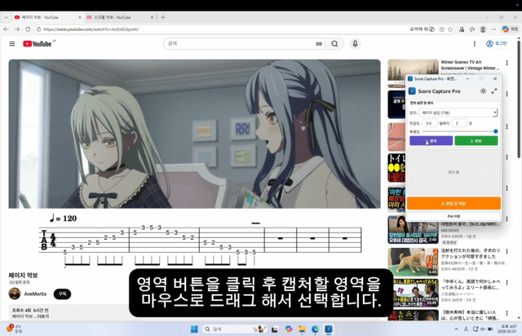Select the first YouTube tab titled 페이지 악보
Screen dimensions: 522x336
(42, 16)
